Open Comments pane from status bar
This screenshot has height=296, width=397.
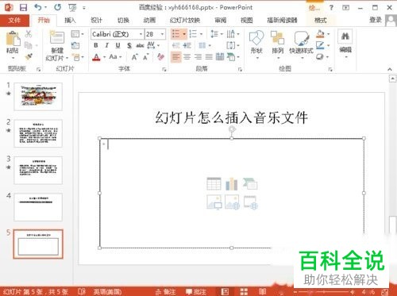point(196,291)
